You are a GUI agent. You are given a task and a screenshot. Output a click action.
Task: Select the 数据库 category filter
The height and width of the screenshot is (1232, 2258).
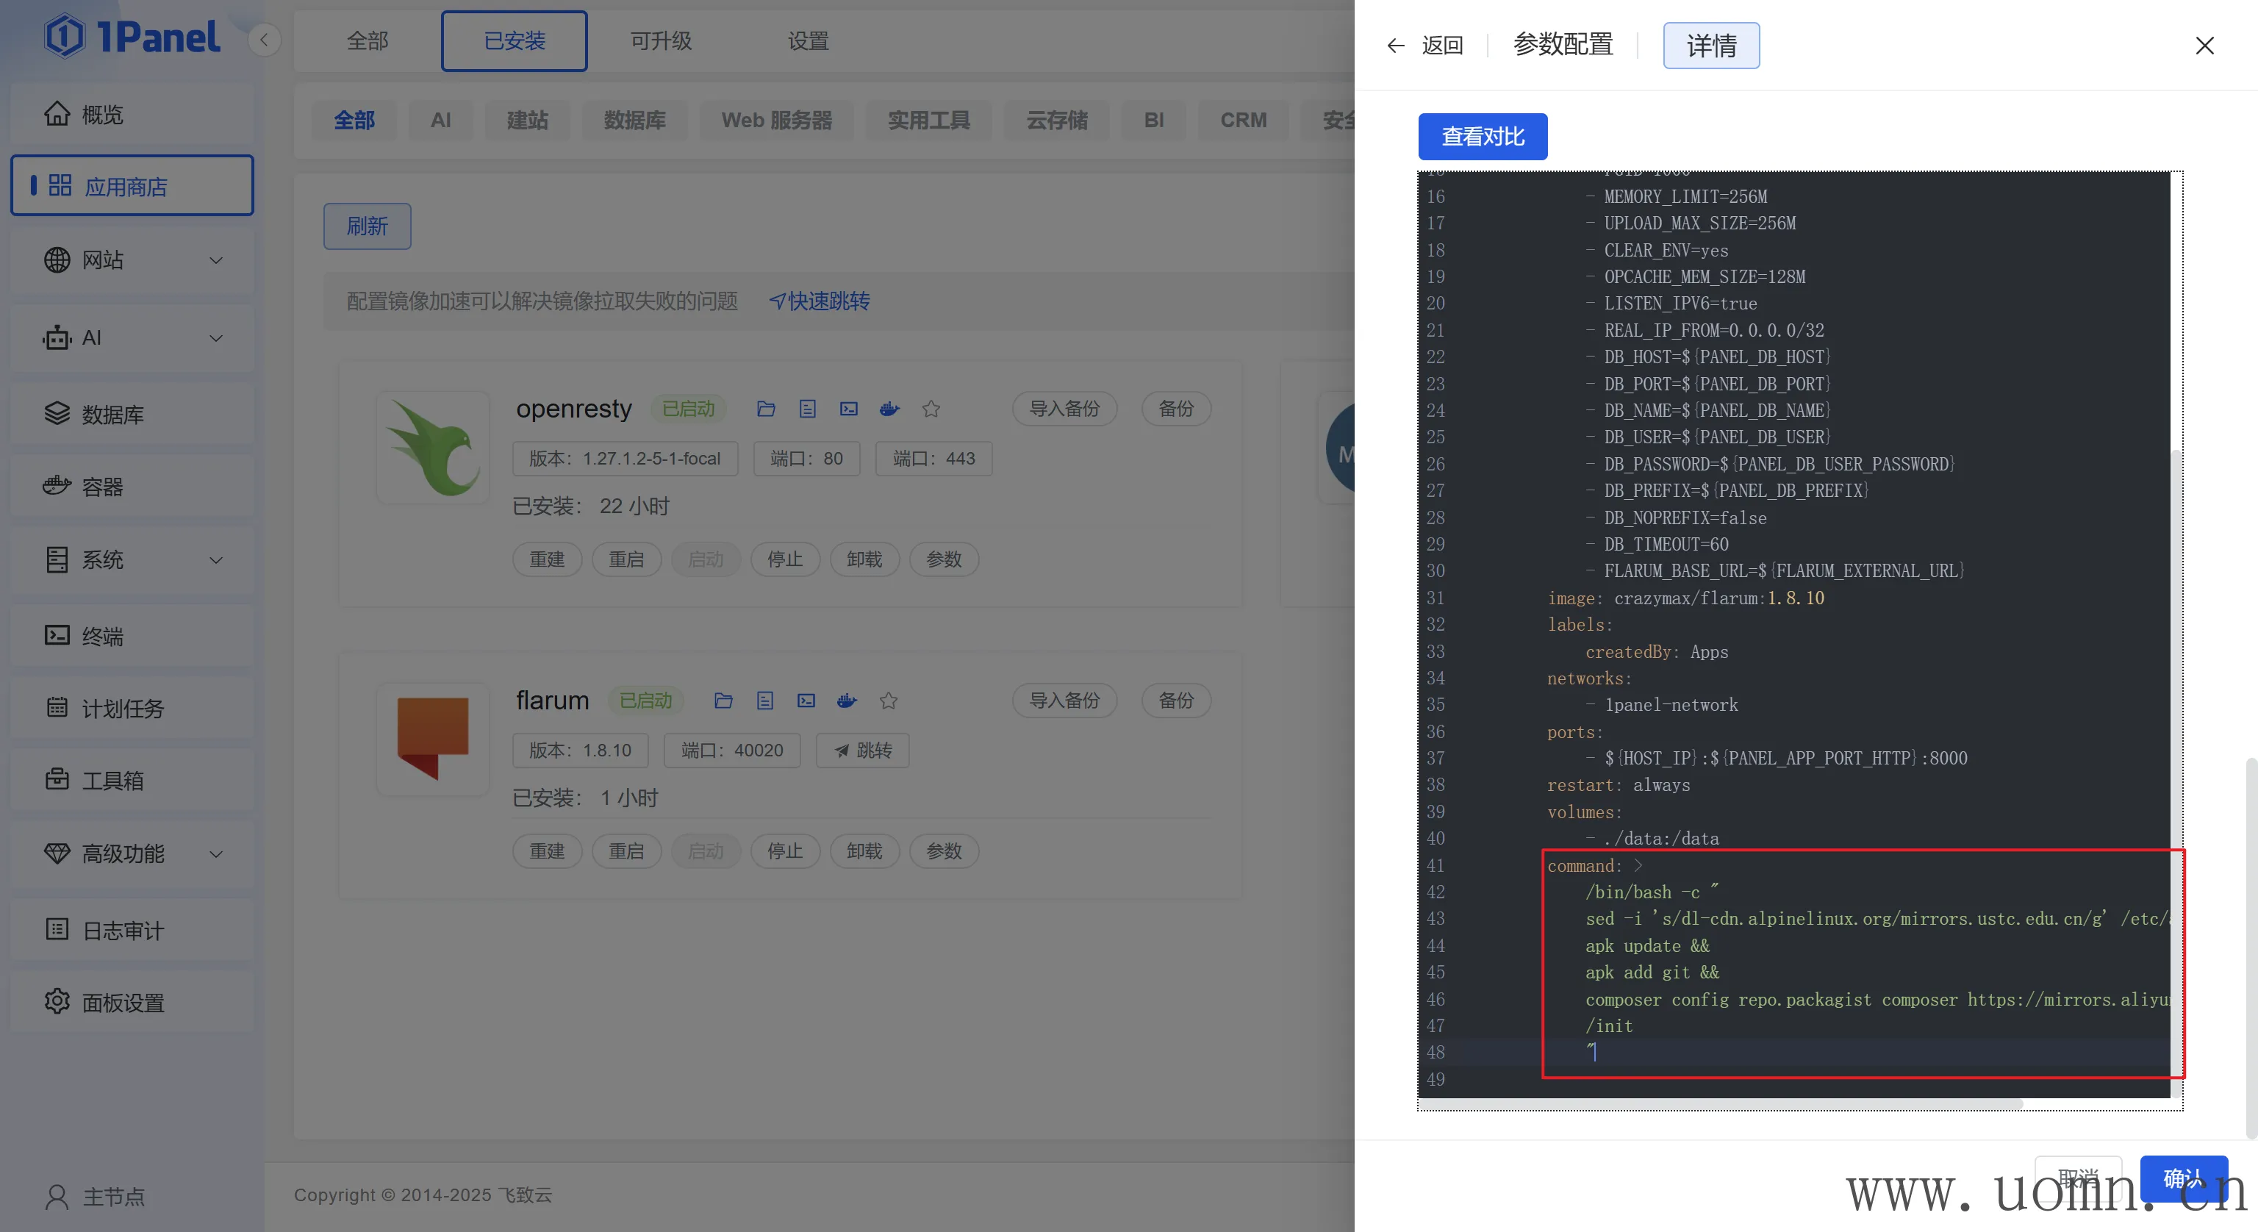pyautogui.click(x=634, y=120)
